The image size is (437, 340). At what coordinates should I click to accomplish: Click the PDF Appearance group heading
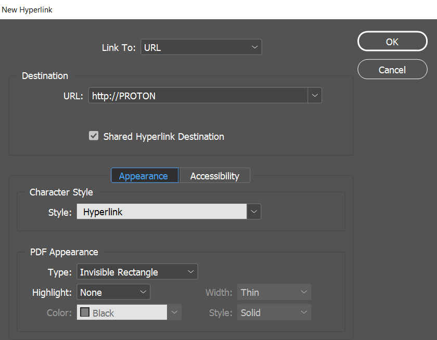click(x=64, y=252)
